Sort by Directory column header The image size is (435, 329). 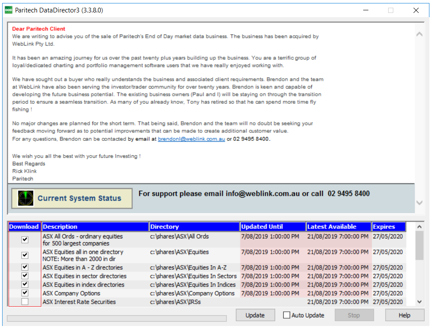click(x=194, y=227)
